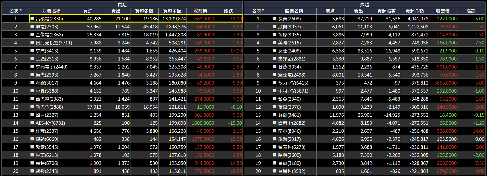This screenshot has width=487, height=176.
Task: Click 收盤價 header in 賣超 table
Action: [x=443, y=11]
